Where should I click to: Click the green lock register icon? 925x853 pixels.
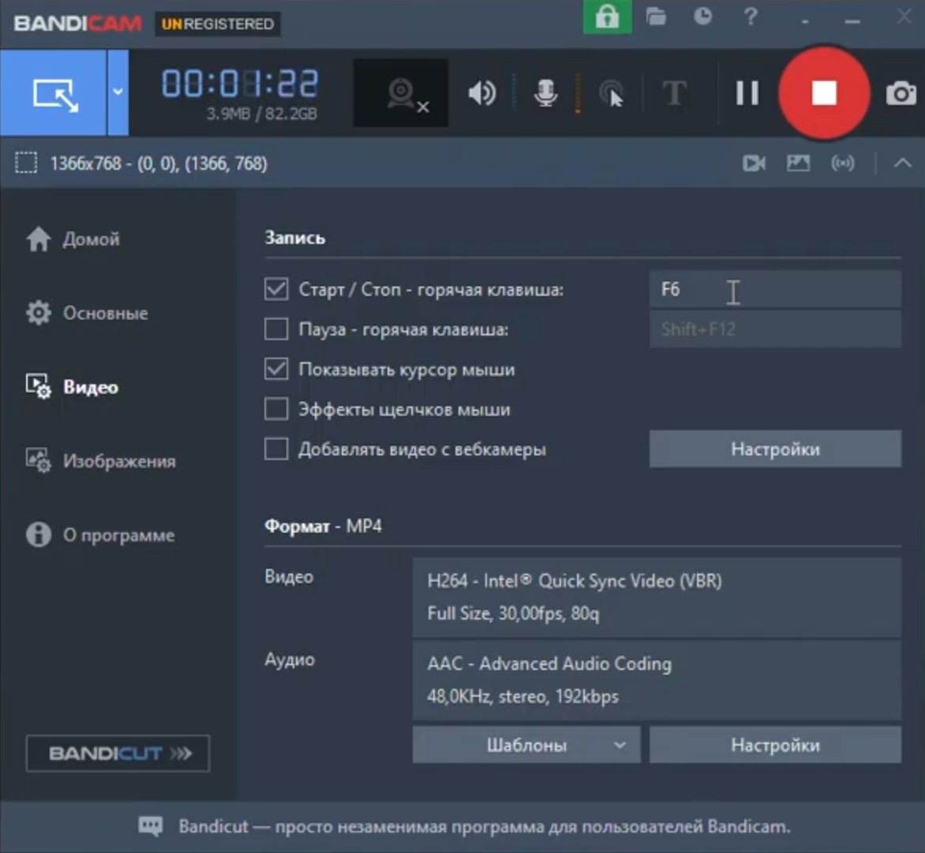(x=607, y=17)
